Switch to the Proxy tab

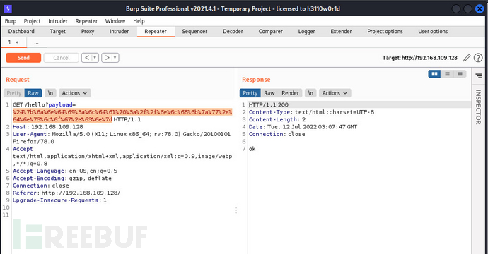(88, 31)
